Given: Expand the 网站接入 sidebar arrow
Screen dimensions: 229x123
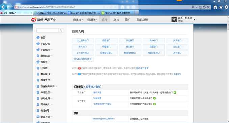Looking at the screenshot, I should pyautogui.click(x=52, y=105).
